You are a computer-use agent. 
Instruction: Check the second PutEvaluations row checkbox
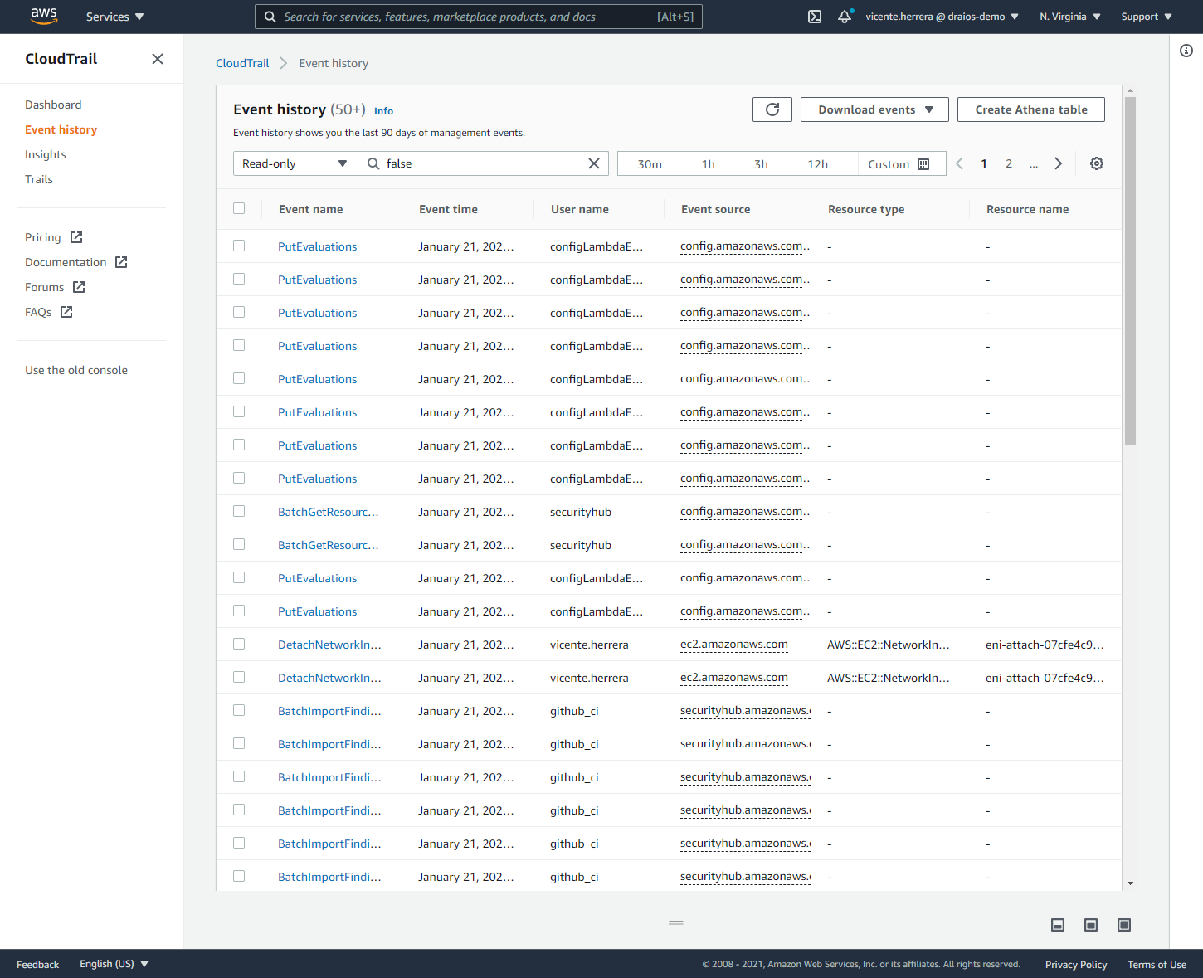pyautogui.click(x=239, y=279)
